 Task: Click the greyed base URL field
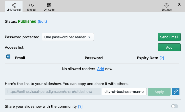pos(53,92)
